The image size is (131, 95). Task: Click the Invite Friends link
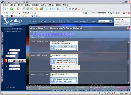pyautogui.click(x=66, y=21)
